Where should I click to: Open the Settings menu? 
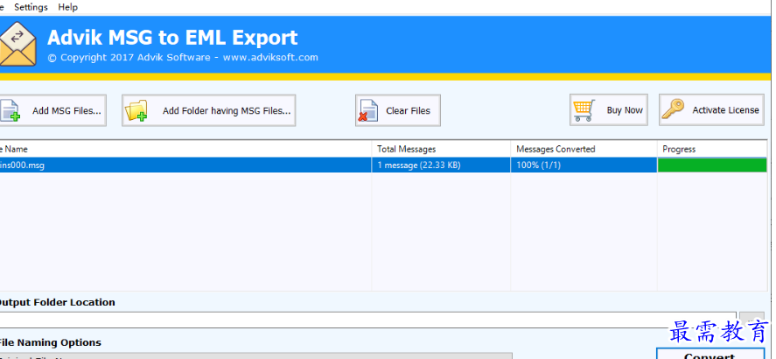[x=31, y=7]
